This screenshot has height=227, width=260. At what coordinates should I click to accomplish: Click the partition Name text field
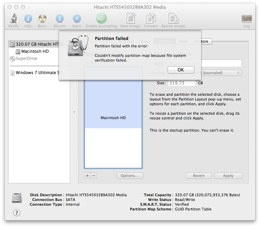[x=221, y=63]
